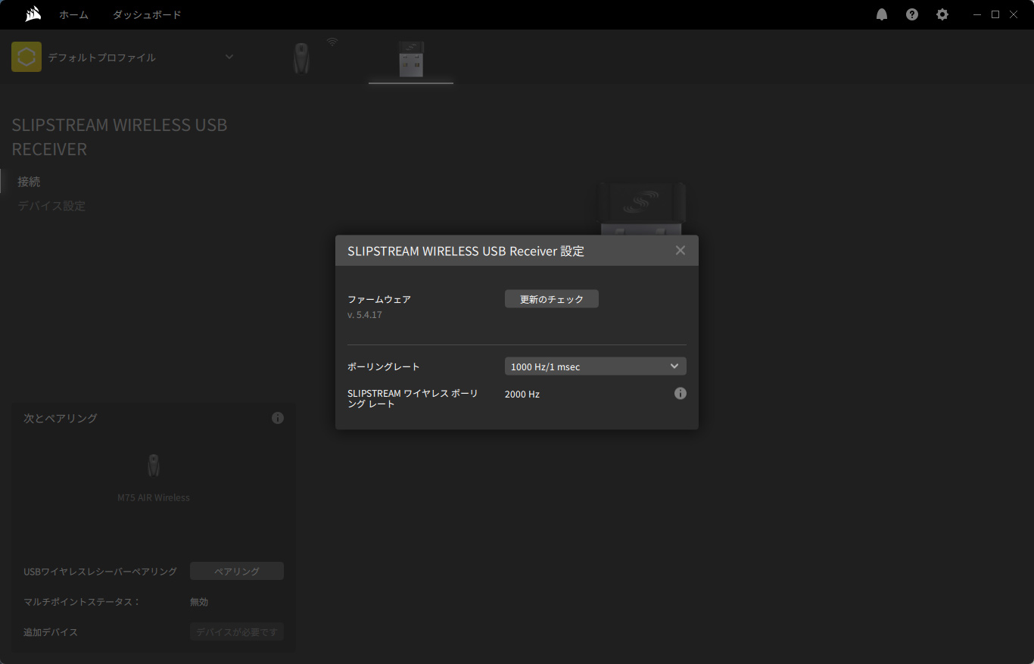Click the 2000 Hz wireless polling value
The width and height of the screenshot is (1034, 664).
[x=522, y=394]
